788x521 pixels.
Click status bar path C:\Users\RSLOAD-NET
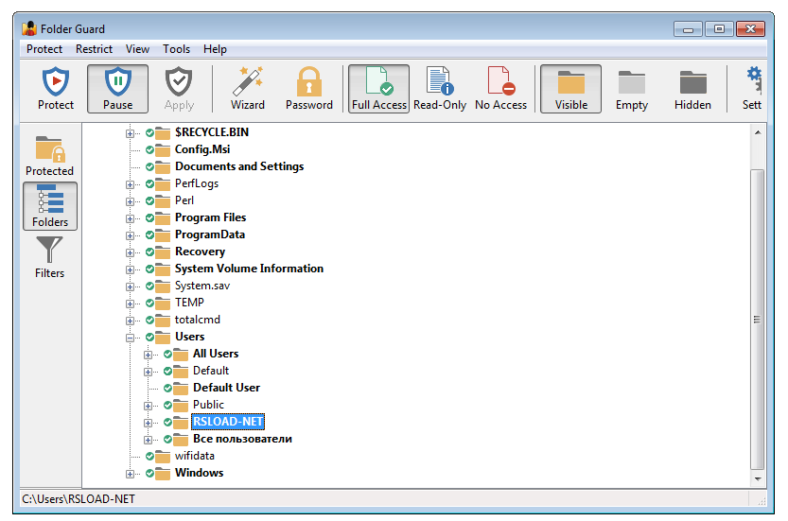click(x=79, y=499)
